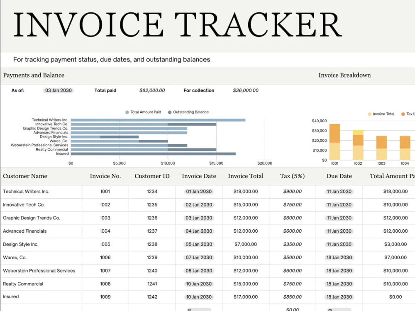Click the $350.00 tax cell
The width and height of the screenshot is (415, 311).
pyautogui.click(x=293, y=244)
